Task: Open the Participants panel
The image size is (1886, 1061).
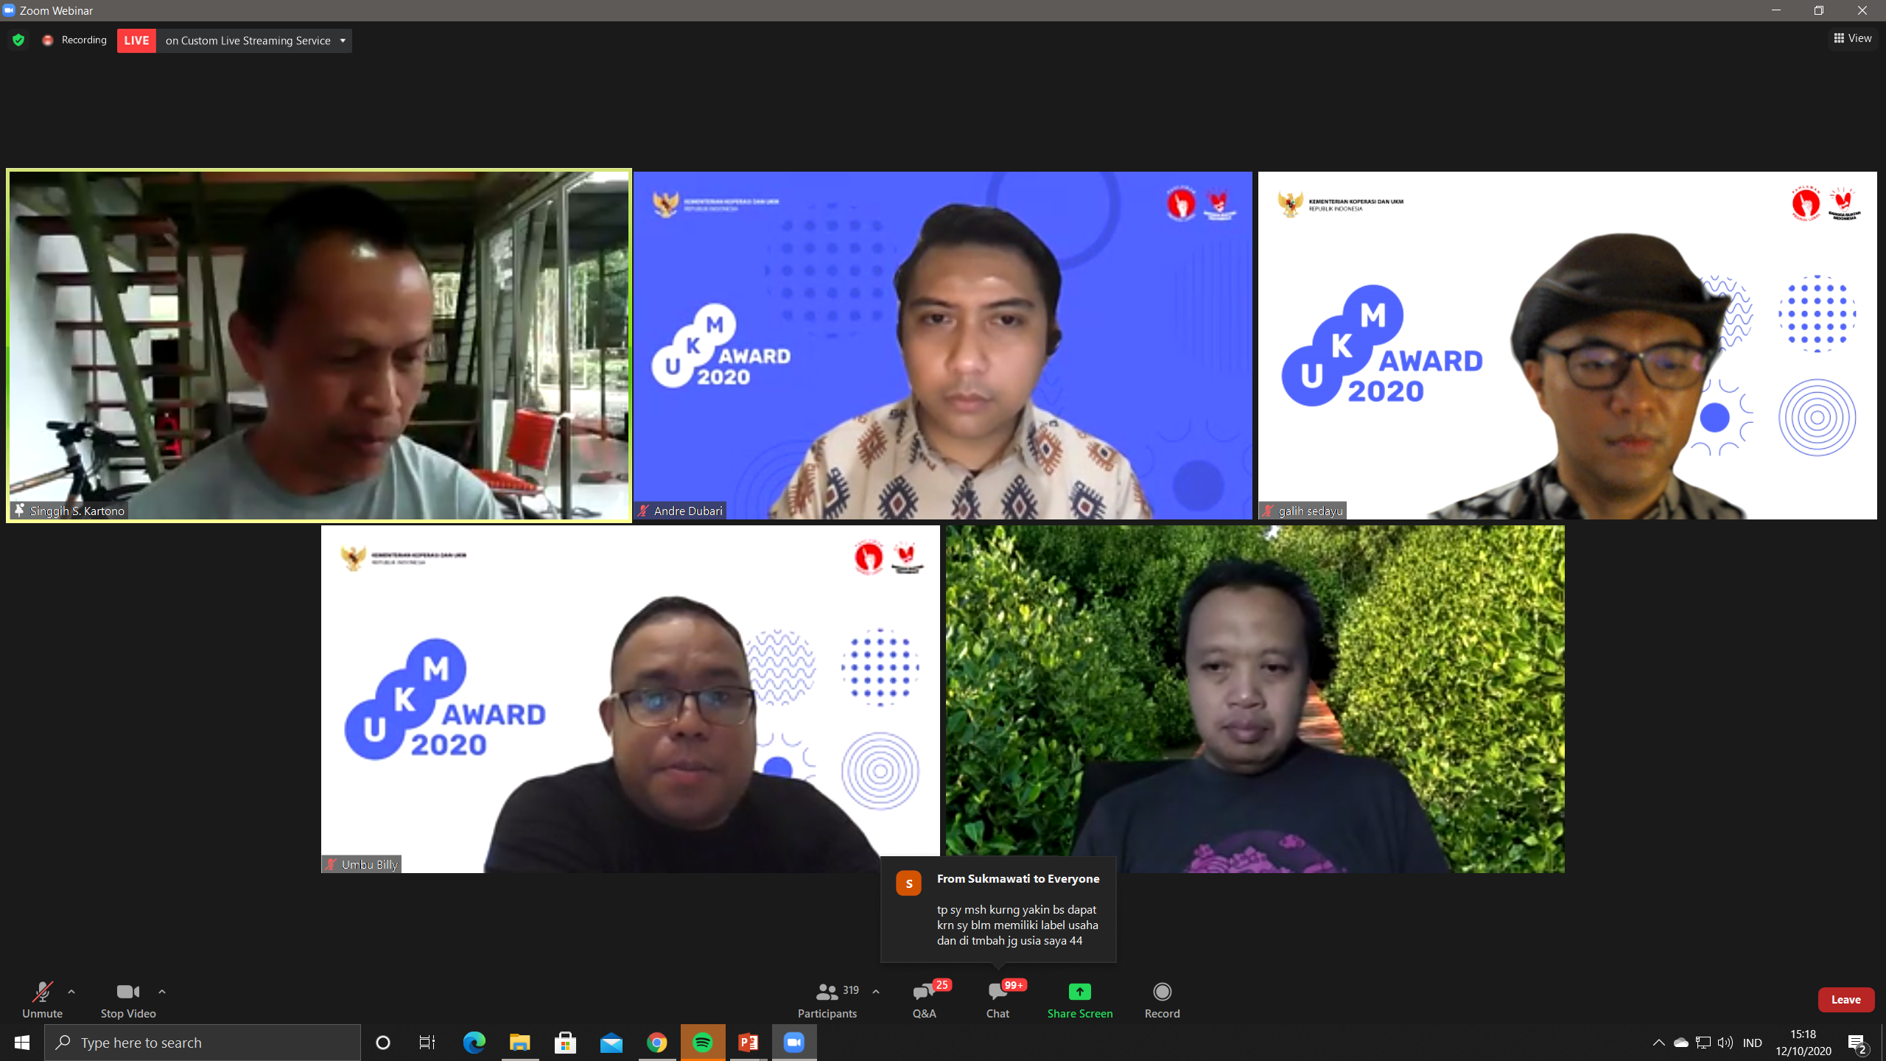Action: click(827, 999)
